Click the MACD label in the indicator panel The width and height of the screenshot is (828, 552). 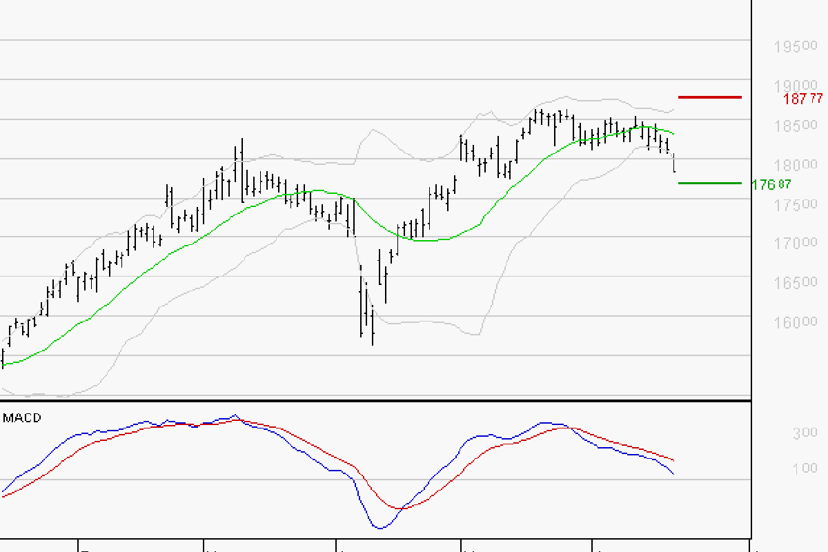[21, 417]
